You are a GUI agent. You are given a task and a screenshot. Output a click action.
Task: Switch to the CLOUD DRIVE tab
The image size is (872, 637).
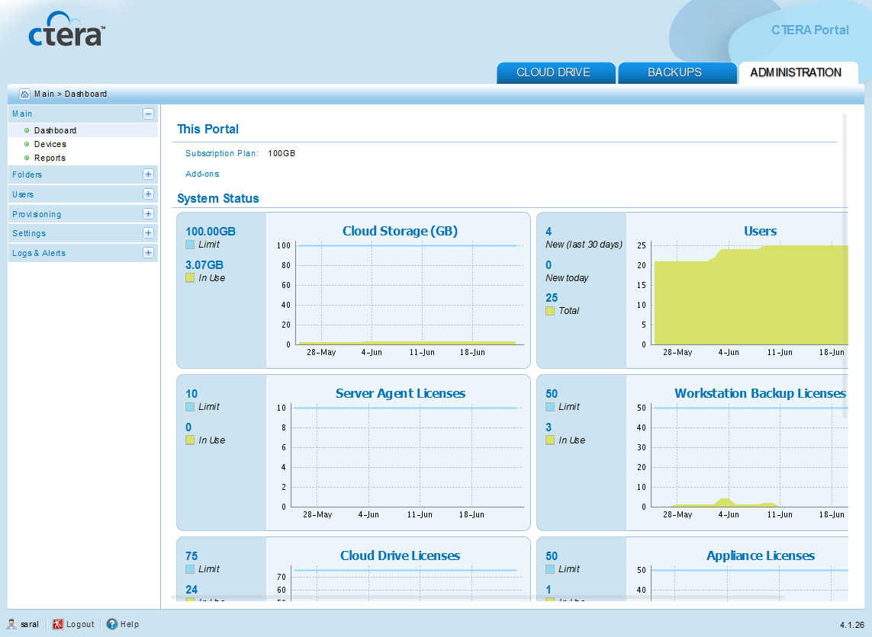(556, 72)
